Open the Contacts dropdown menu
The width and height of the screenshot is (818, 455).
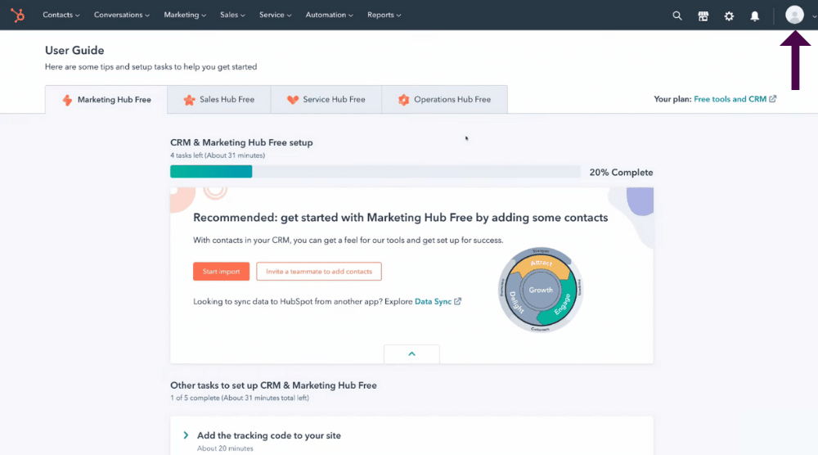61,15
